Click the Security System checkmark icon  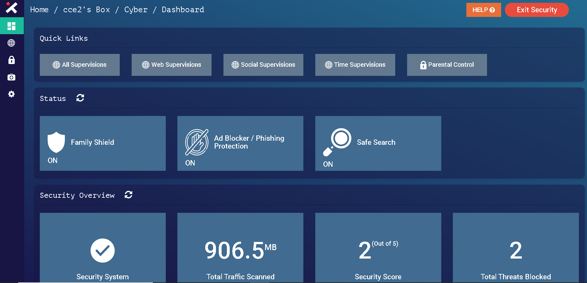(102, 250)
